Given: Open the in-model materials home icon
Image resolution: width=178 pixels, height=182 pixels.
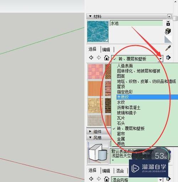Looking at the screenshot, I should click(x=106, y=58).
